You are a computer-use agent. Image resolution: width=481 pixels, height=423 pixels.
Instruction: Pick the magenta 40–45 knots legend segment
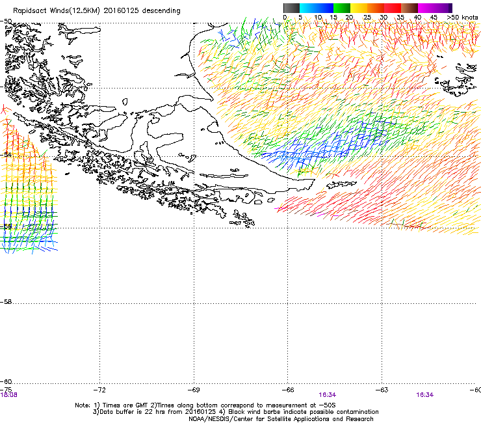pyautogui.click(x=426, y=8)
